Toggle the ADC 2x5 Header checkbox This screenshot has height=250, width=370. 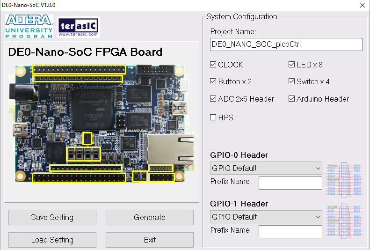(x=214, y=99)
